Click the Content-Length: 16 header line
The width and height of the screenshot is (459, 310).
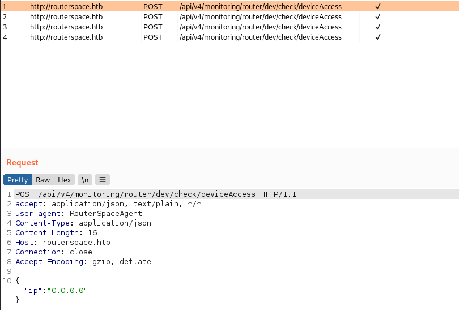(56, 232)
